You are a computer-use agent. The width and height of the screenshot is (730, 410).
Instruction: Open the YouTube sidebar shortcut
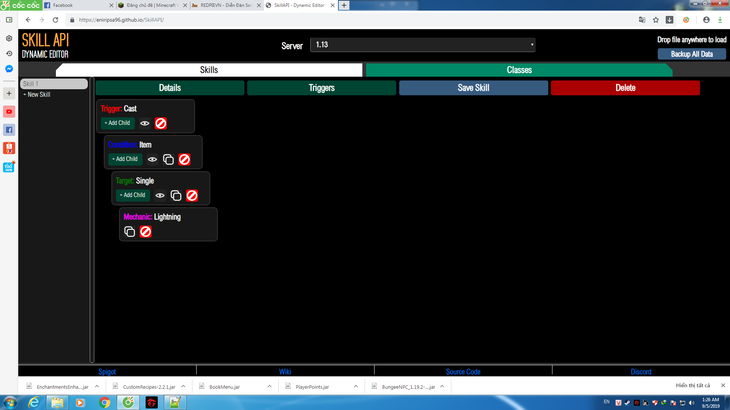(x=9, y=112)
